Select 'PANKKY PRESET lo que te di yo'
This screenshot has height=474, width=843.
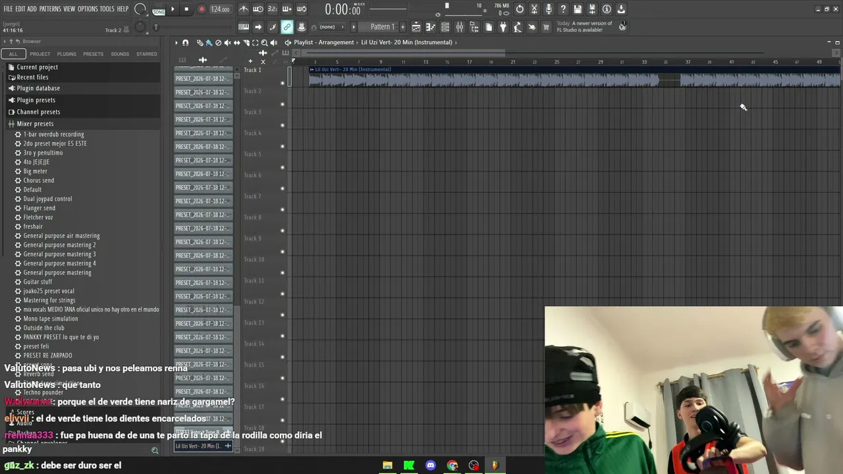click(x=61, y=337)
